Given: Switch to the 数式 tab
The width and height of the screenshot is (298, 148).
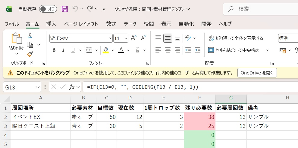Looking at the screenshot, I should pyautogui.click(x=111, y=24).
